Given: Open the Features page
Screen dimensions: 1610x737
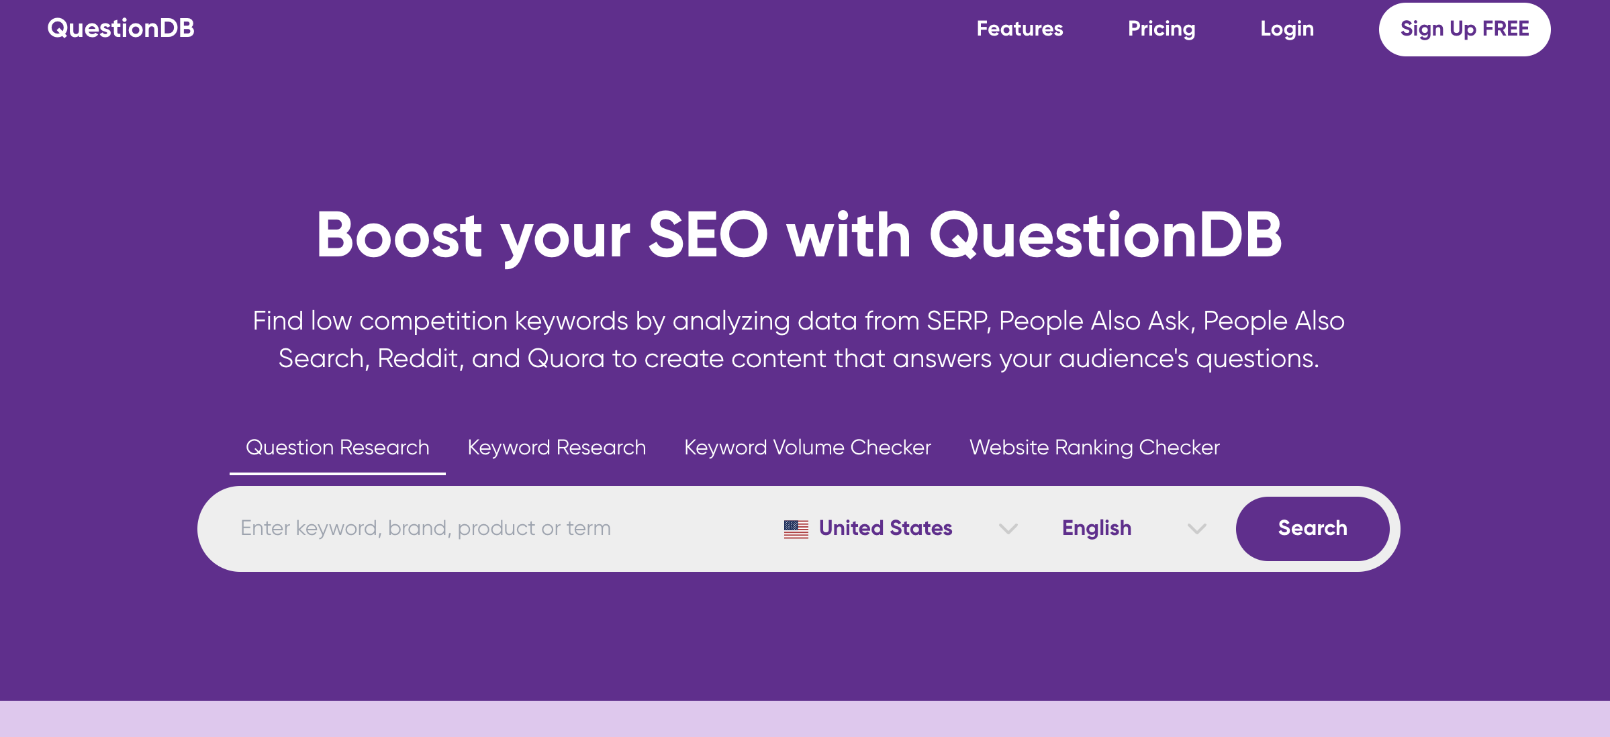Looking at the screenshot, I should [1019, 29].
